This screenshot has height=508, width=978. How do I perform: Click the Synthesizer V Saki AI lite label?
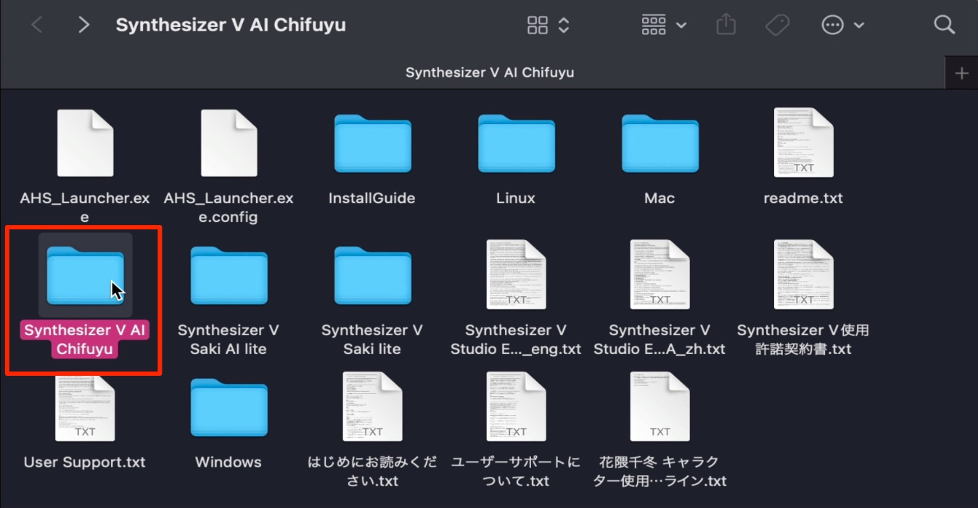(x=229, y=340)
